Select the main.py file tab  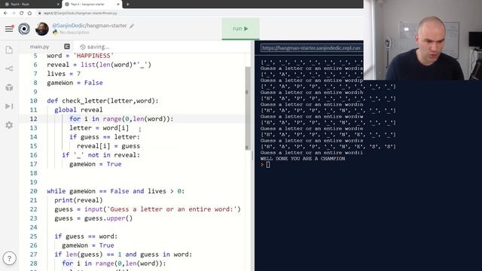pyautogui.click(x=39, y=47)
